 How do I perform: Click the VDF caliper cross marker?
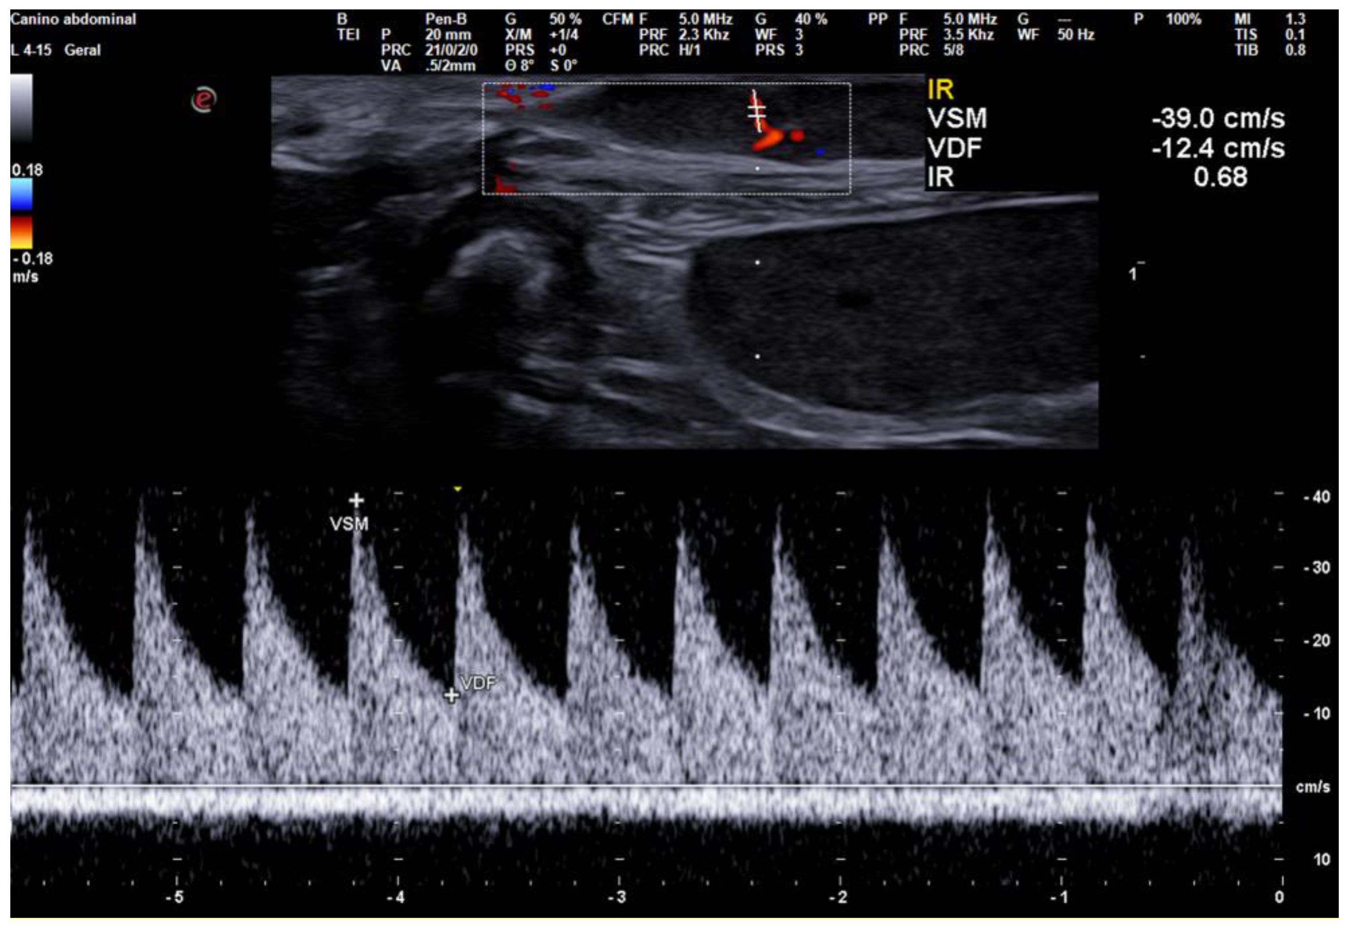pyautogui.click(x=451, y=696)
